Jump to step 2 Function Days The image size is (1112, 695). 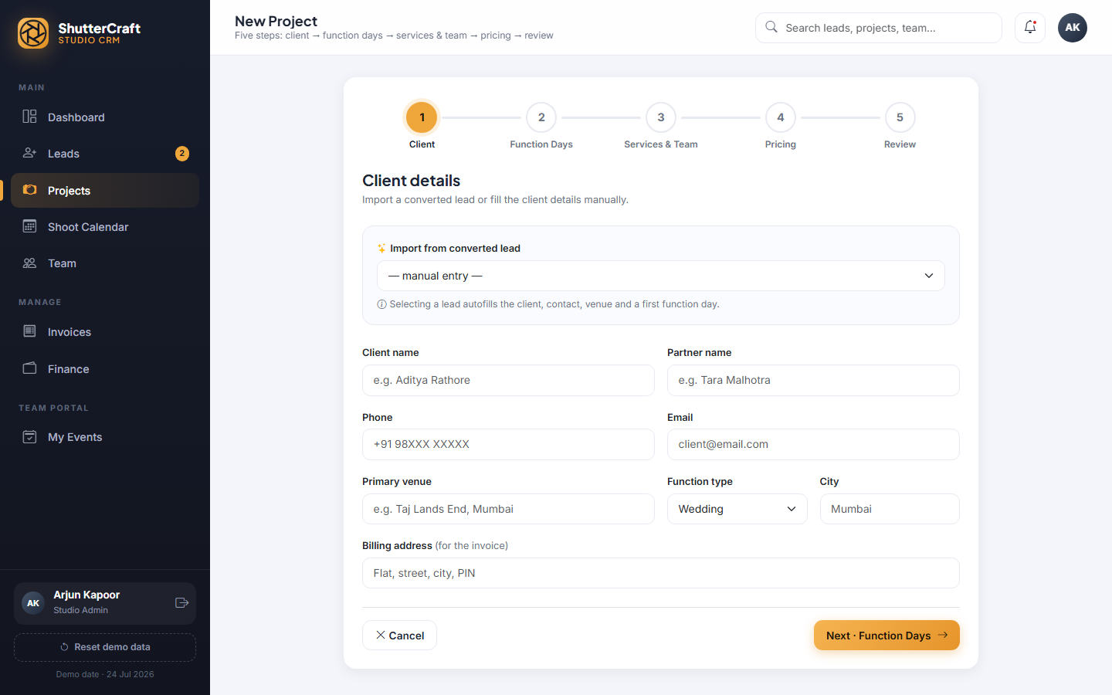coord(541,117)
